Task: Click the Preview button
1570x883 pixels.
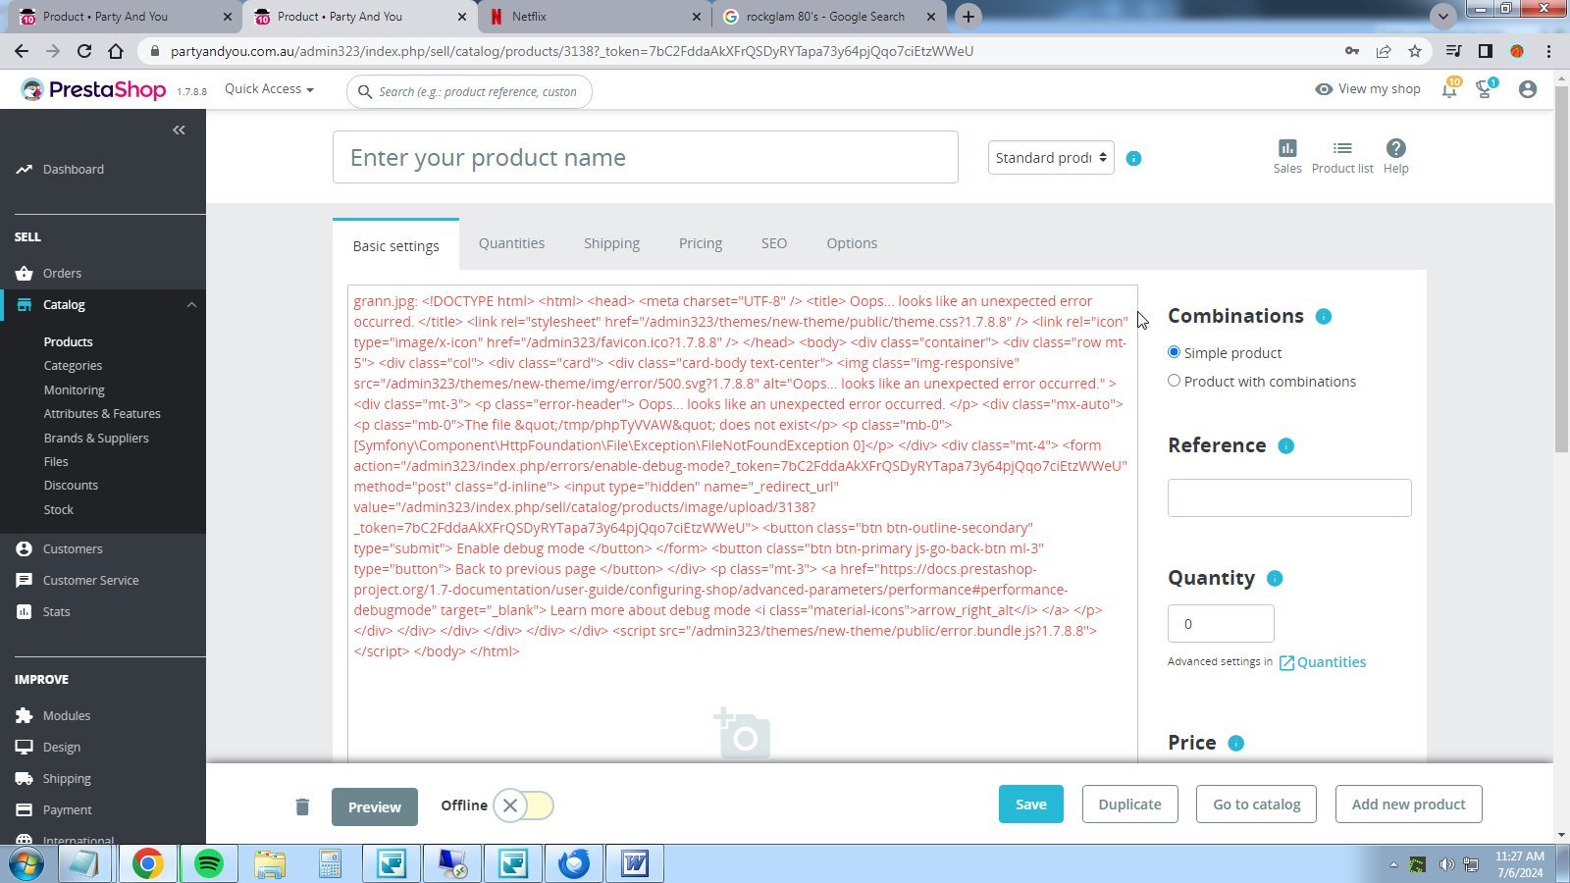Action: pyautogui.click(x=375, y=806)
